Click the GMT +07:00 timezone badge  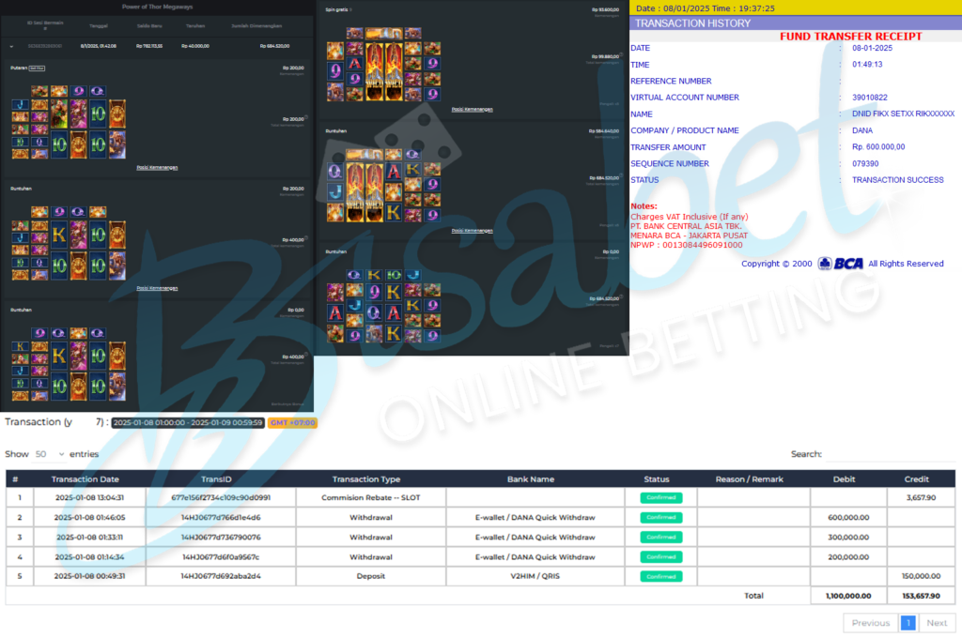click(293, 422)
